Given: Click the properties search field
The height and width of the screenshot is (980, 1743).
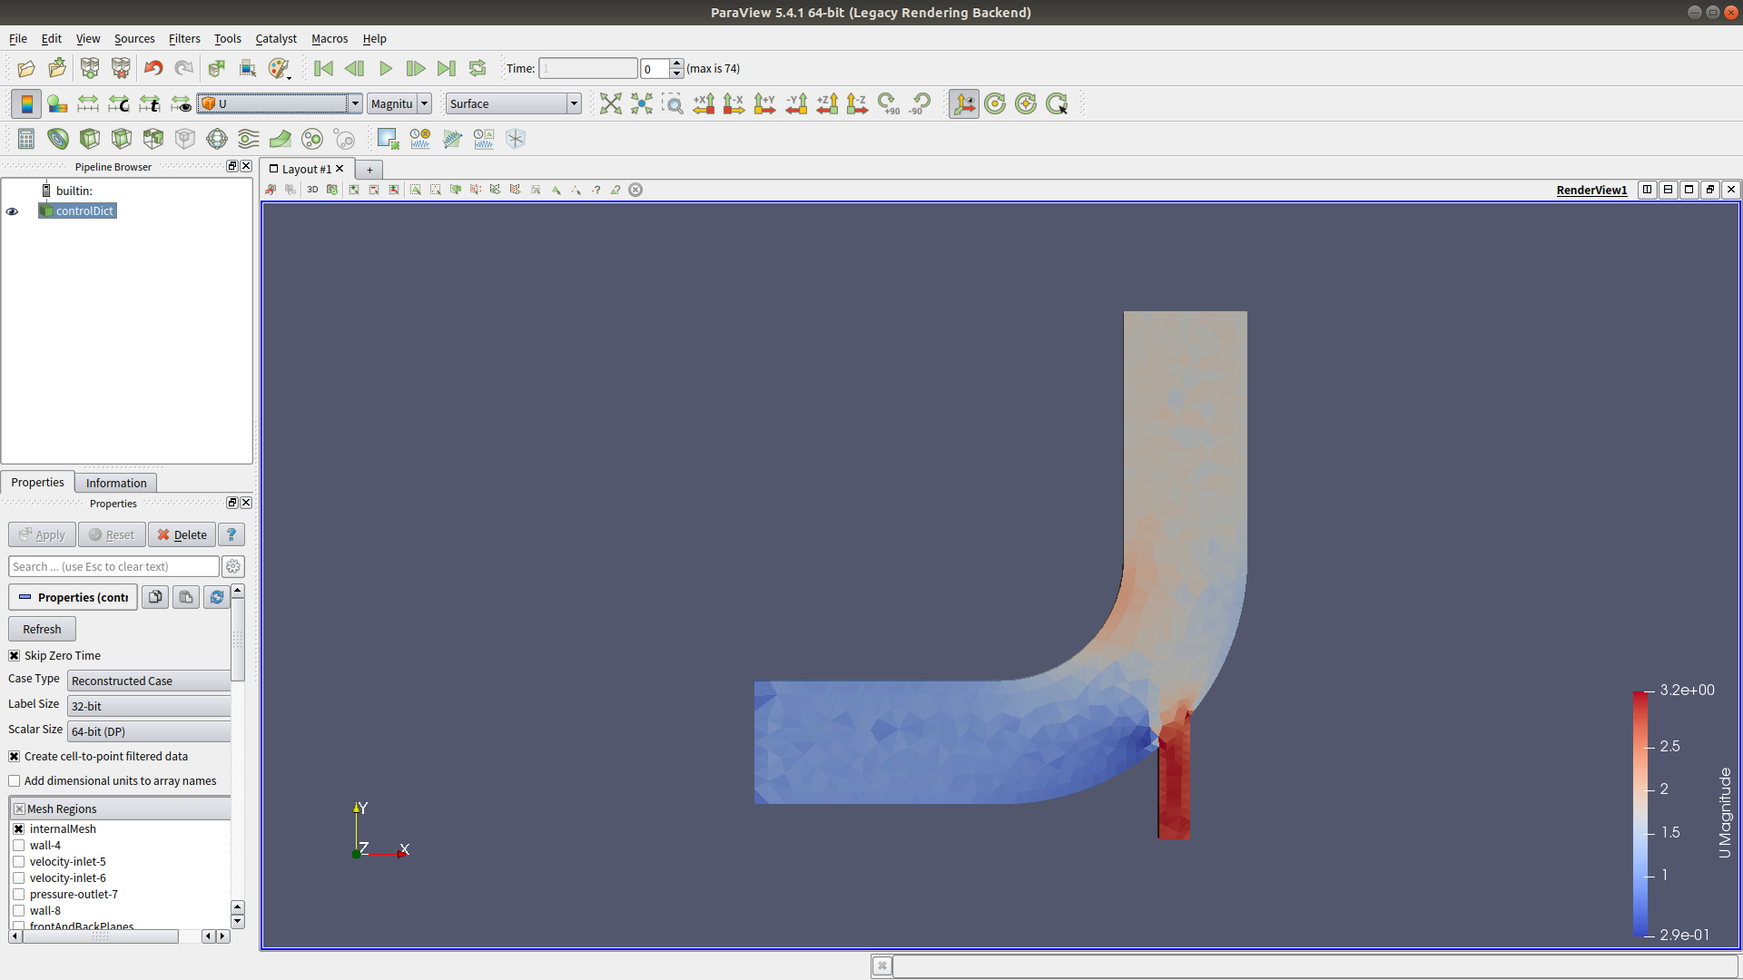Looking at the screenshot, I should click(113, 567).
